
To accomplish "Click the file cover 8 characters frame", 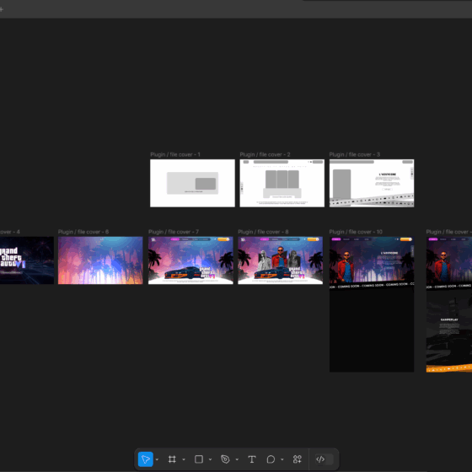I will 280,260.
